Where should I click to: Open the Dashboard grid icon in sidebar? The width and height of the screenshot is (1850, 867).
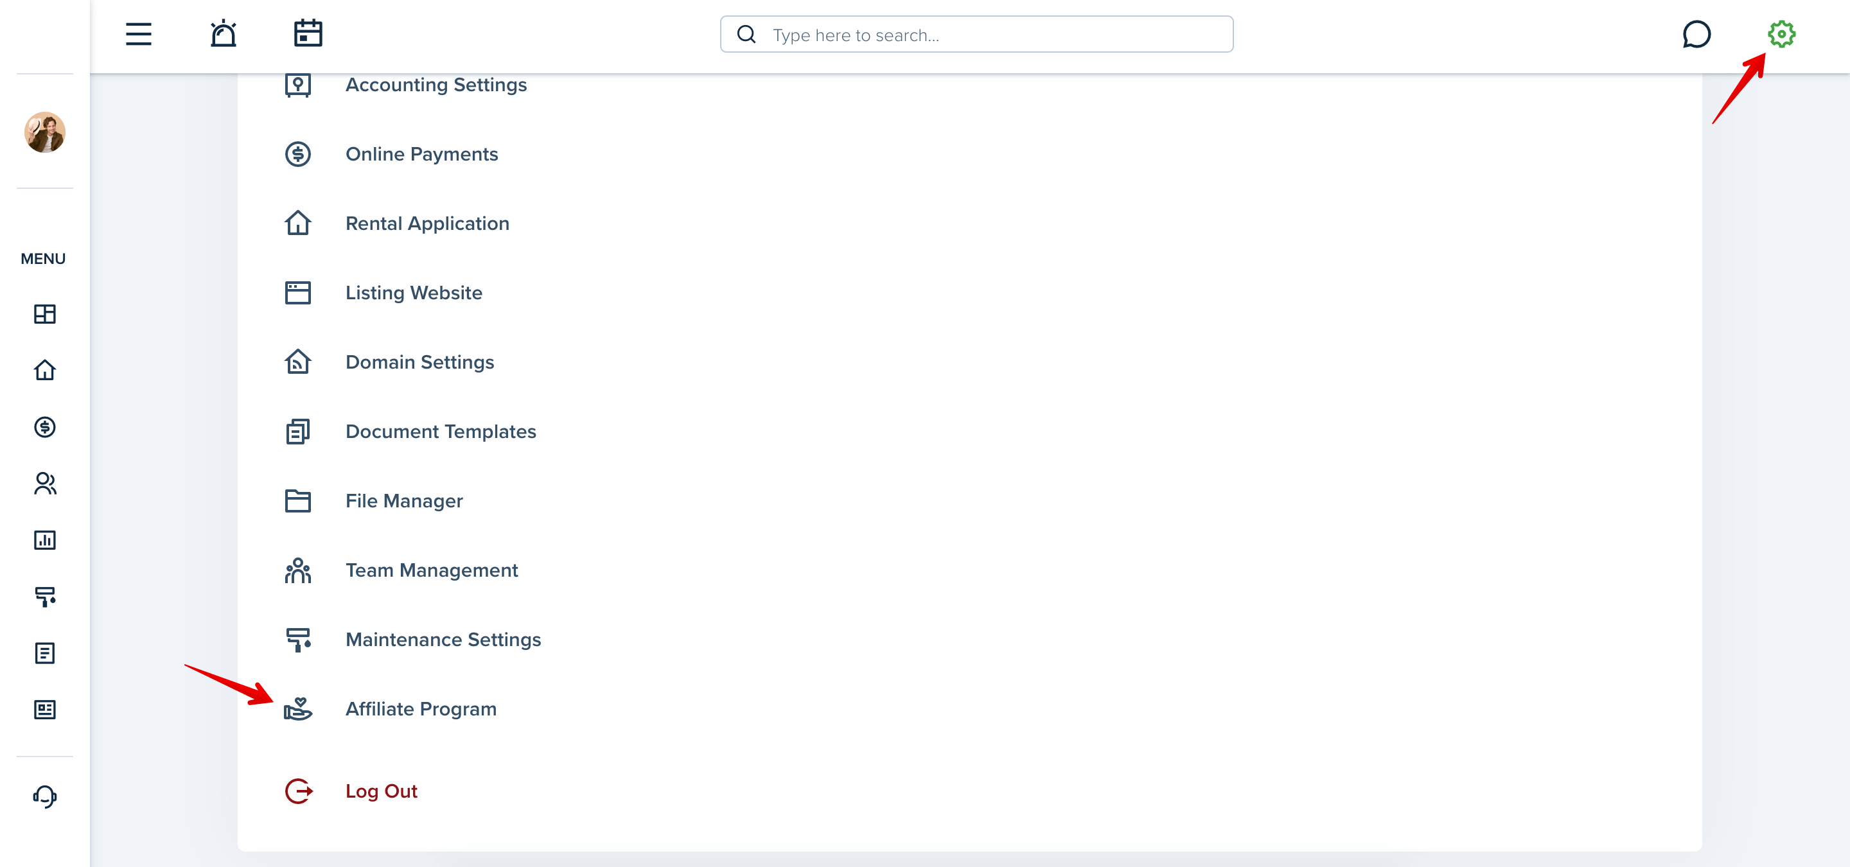[x=44, y=313]
